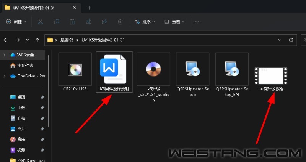The image size is (306, 162).
Task: Select the QSPSUpdater_Setup installer
Action: click(x=193, y=75)
